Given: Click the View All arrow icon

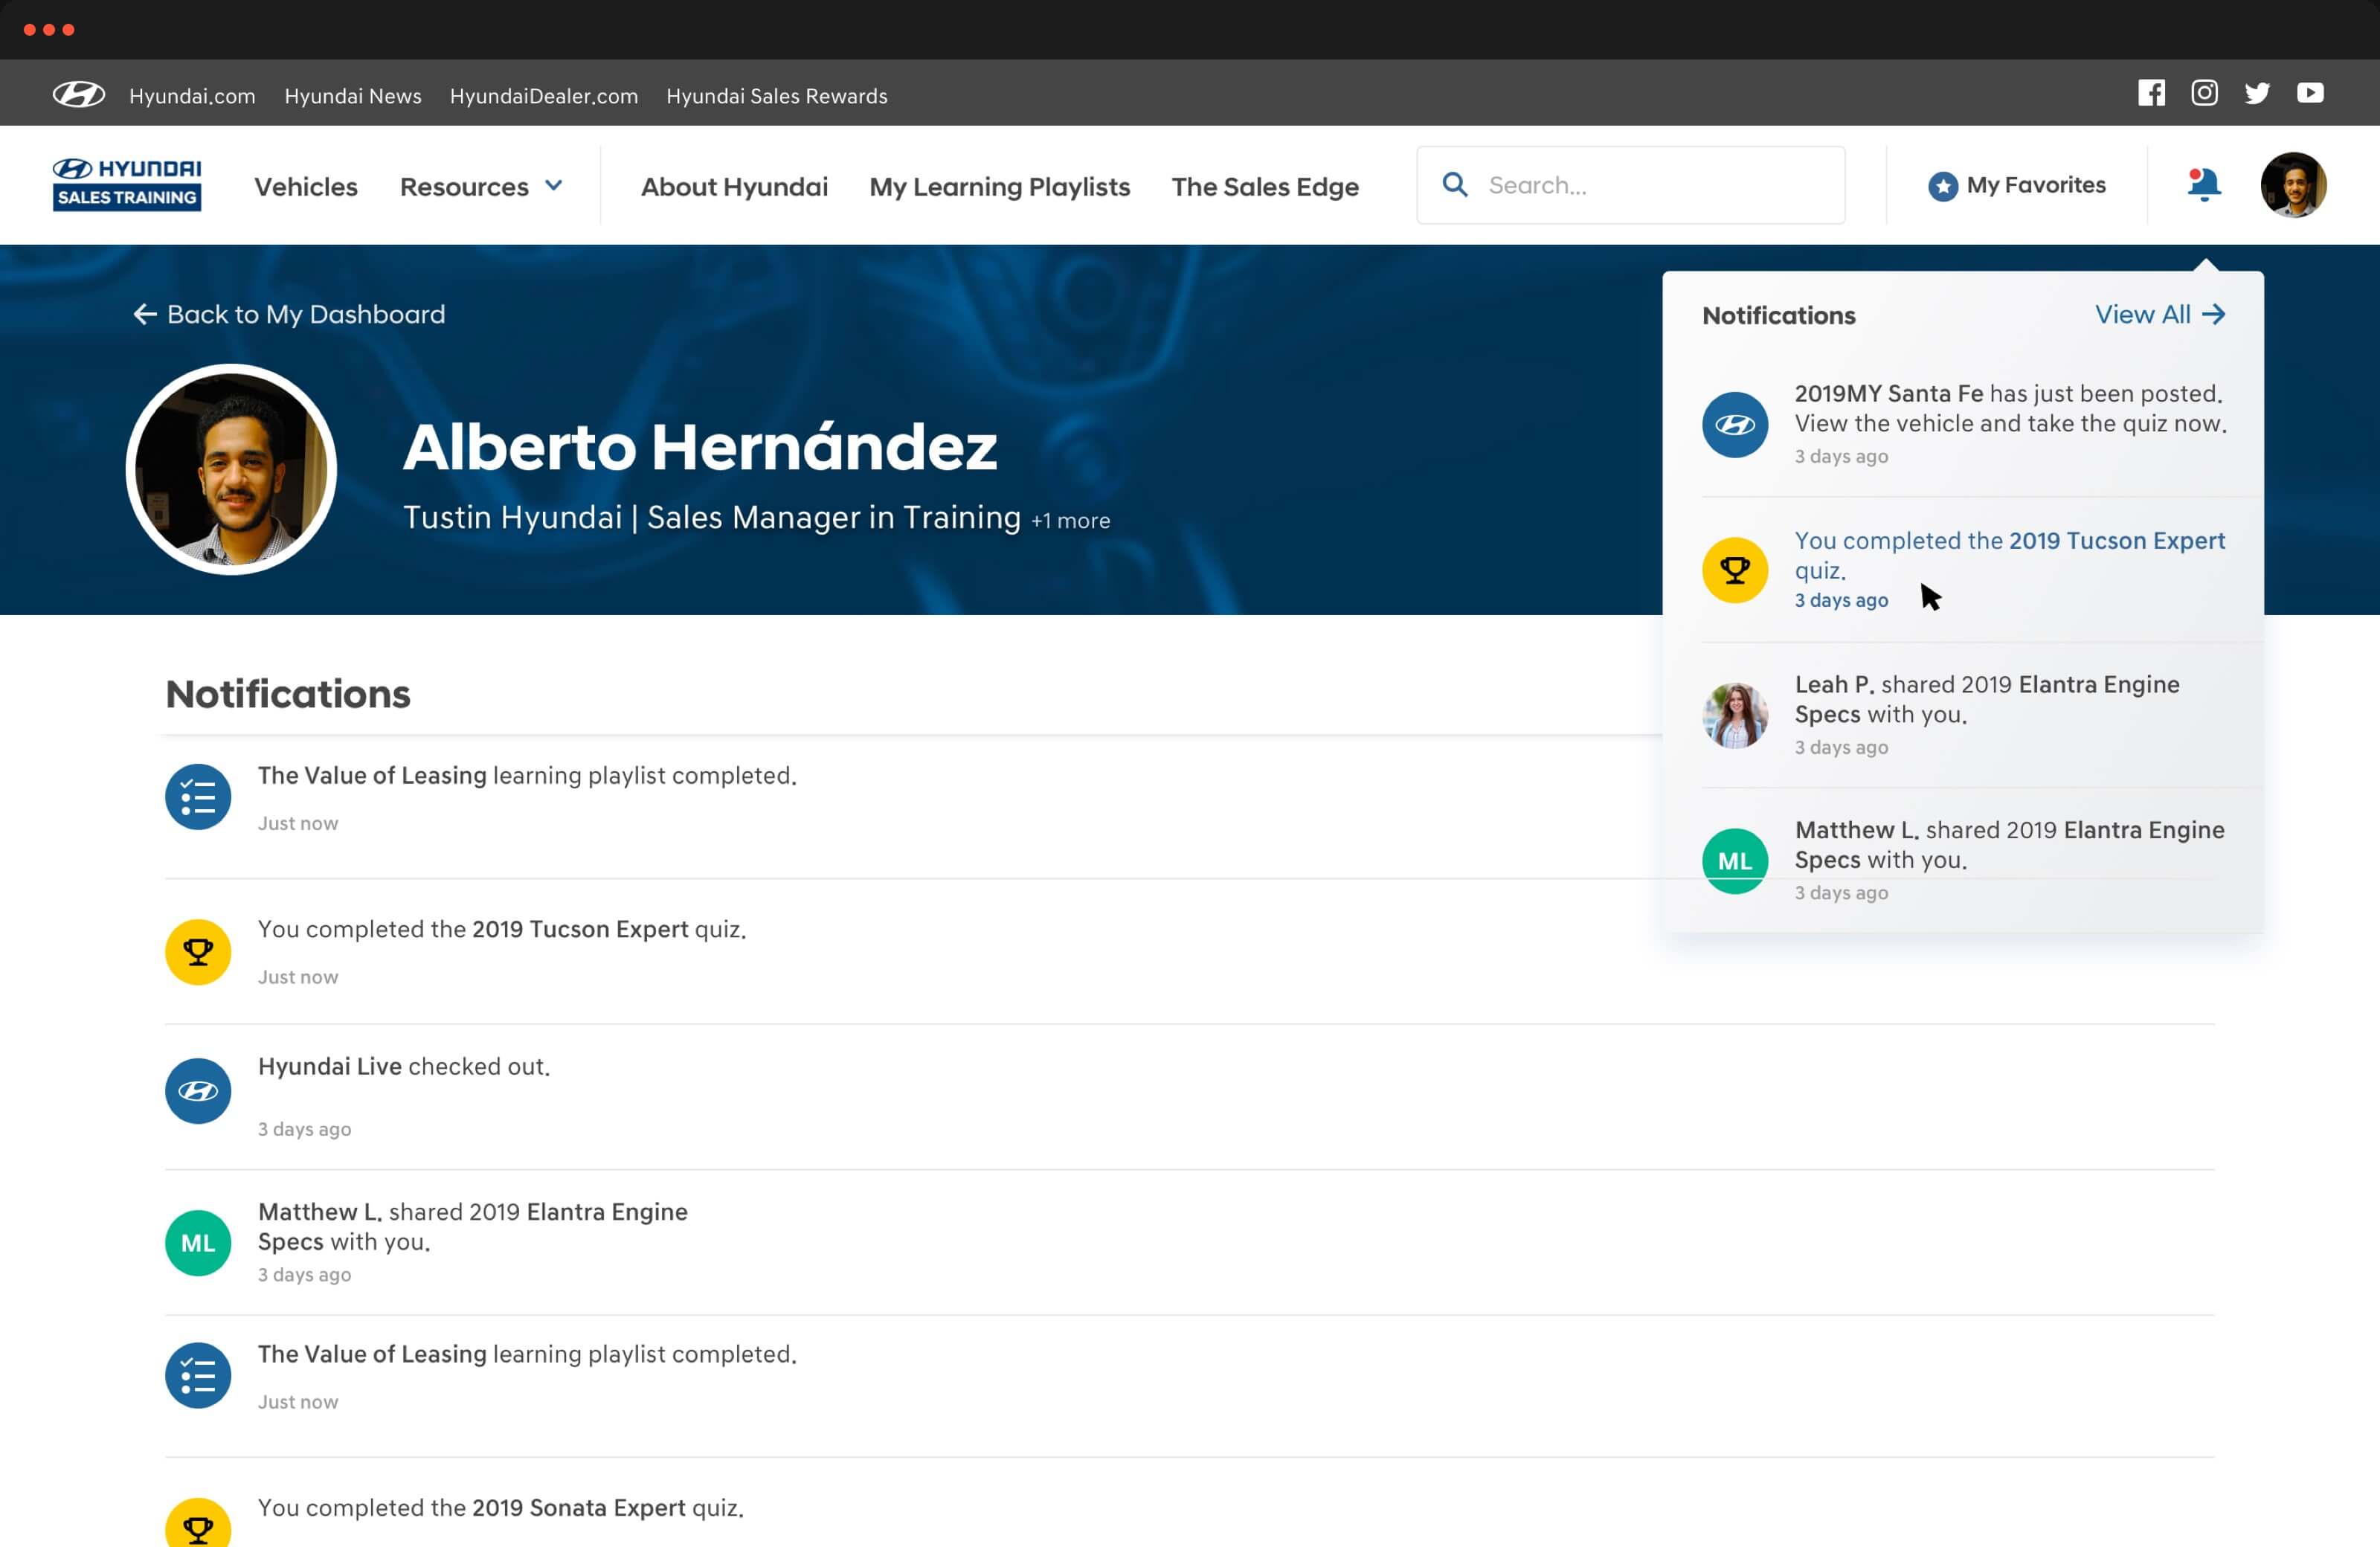Looking at the screenshot, I should 2213,314.
